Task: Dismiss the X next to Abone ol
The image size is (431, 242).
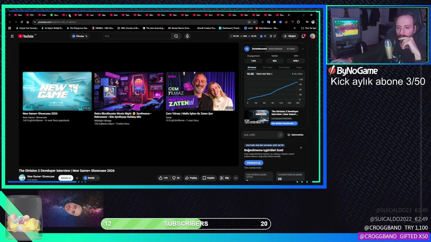Action: (77, 178)
